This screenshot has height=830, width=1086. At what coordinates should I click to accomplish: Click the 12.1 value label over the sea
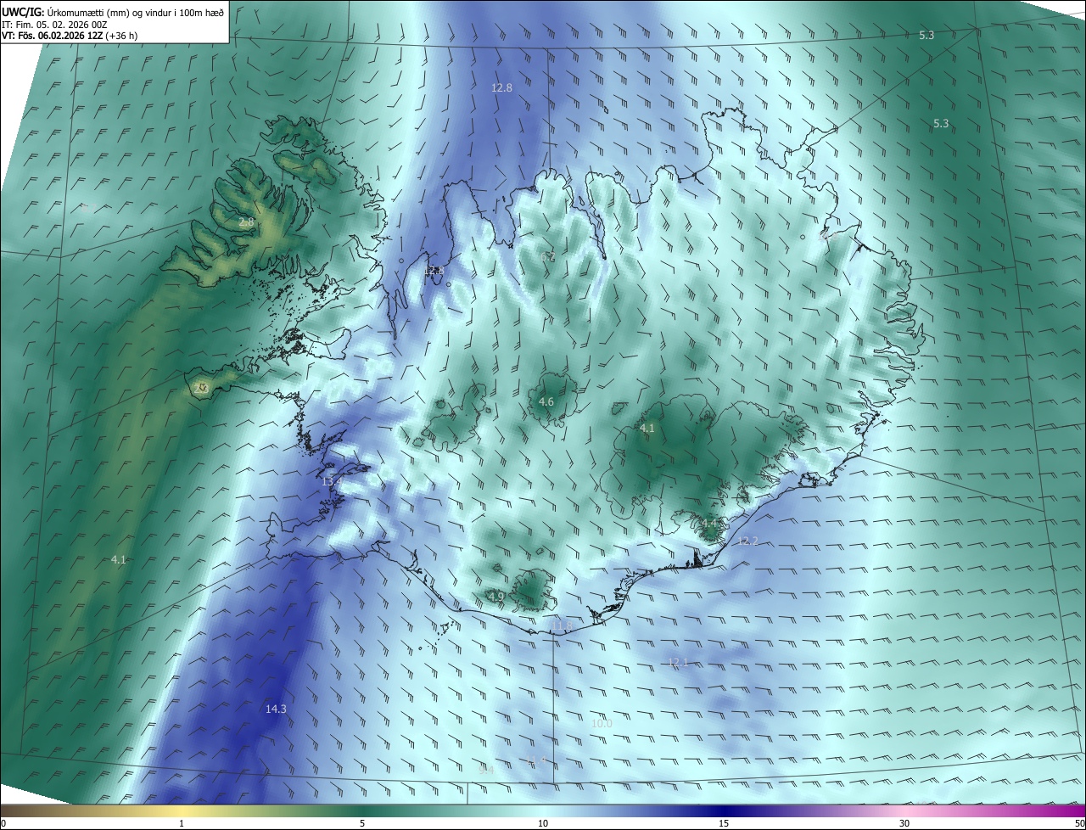point(677,663)
